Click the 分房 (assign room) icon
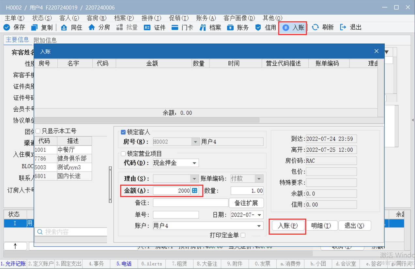Viewport: 415px width, 269px height. (92, 27)
